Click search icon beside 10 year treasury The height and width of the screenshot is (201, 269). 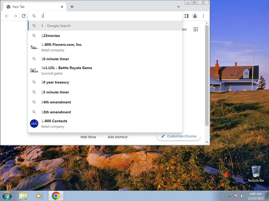(34, 82)
